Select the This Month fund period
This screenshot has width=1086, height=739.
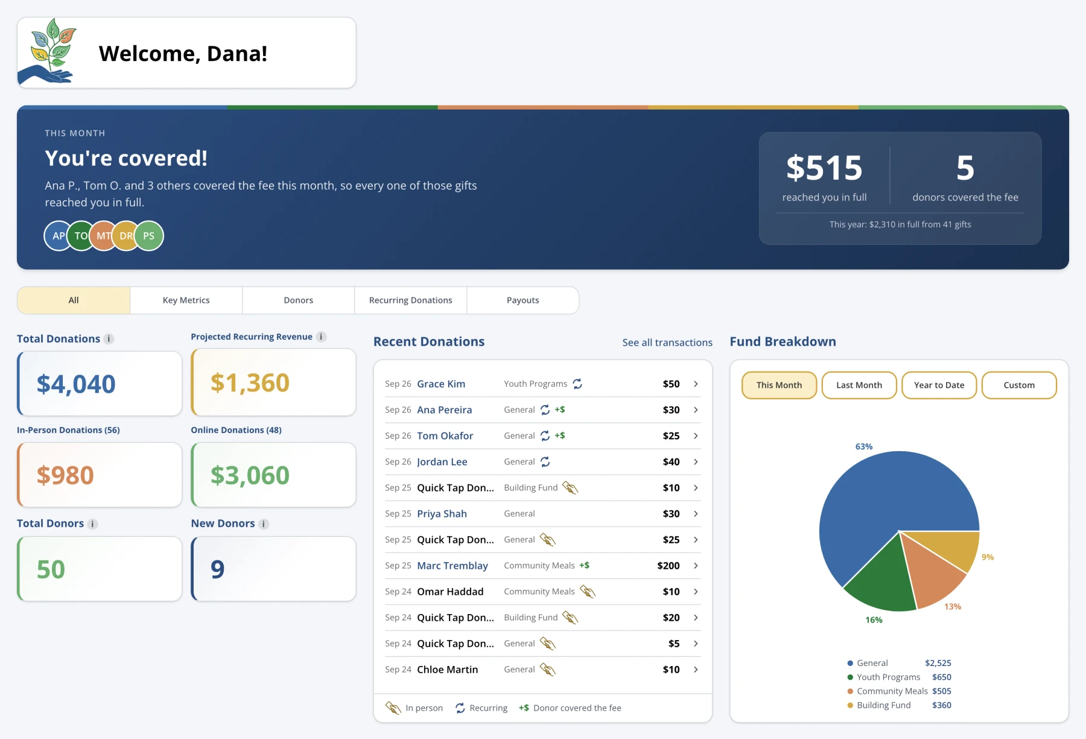tap(779, 385)
